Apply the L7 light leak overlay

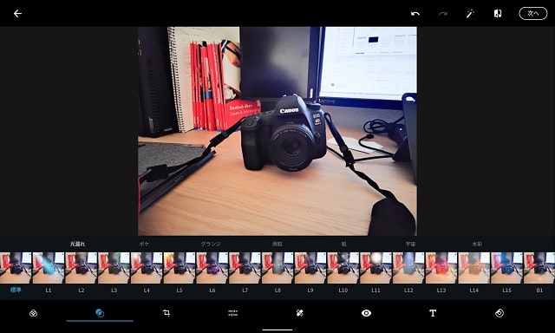pyautogui.click(x=245, y=268)
